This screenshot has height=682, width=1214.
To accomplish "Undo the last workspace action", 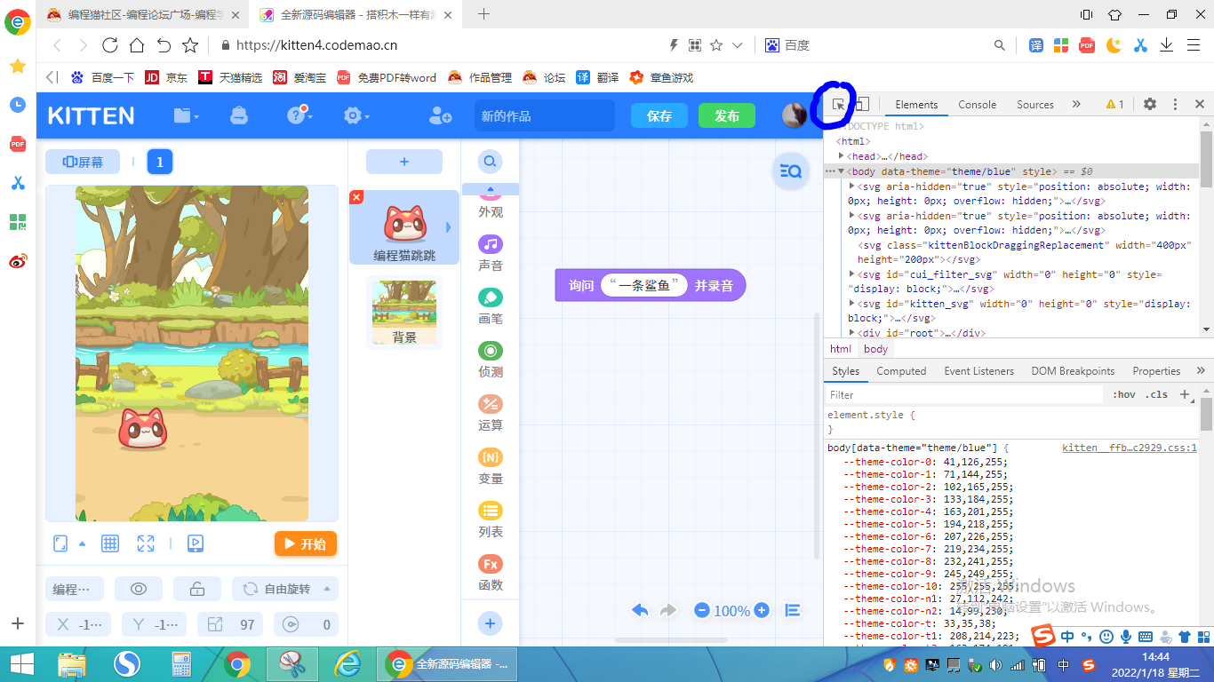I will pyautogui.click(x=640, y=610).
